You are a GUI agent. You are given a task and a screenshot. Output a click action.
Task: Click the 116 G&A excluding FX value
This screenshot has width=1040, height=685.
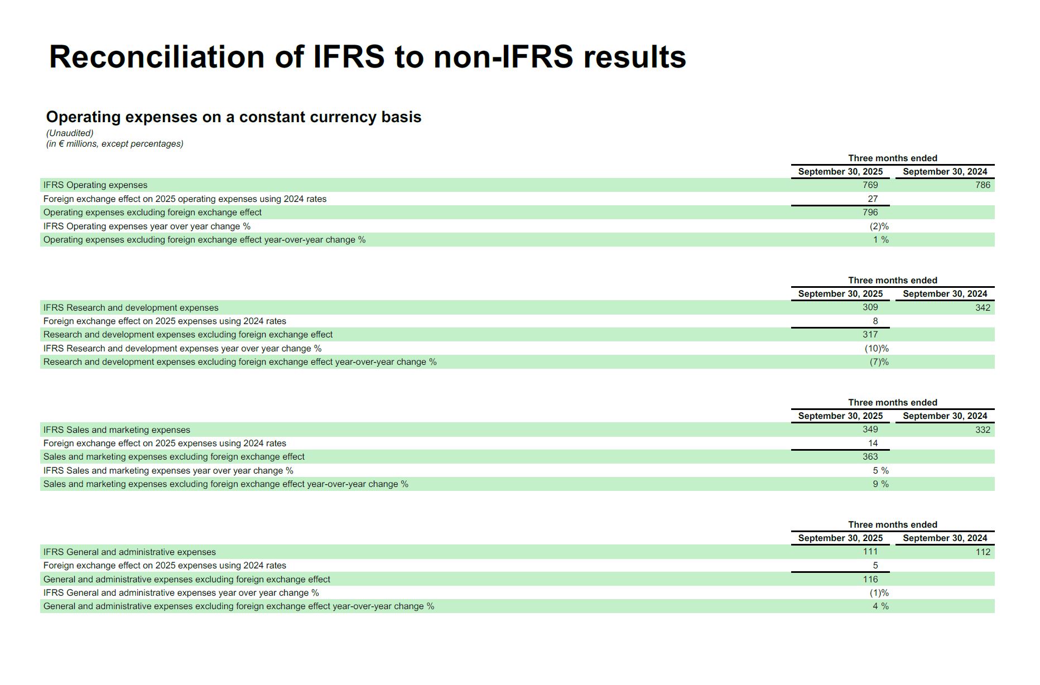click(x=870, y=580)
